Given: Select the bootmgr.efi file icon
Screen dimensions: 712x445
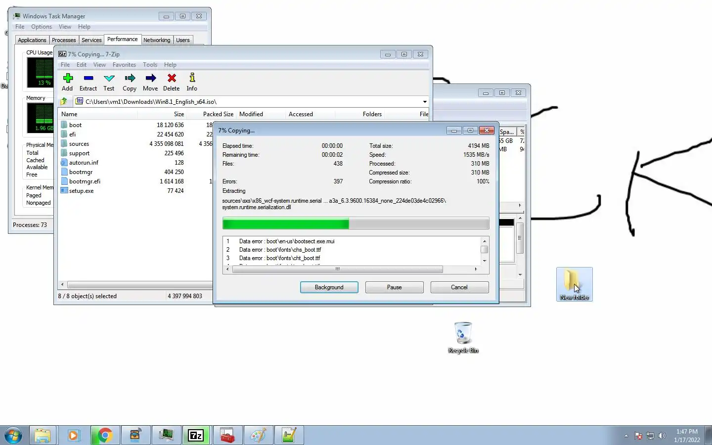Looking at the screenshot, I should (64, 181).
